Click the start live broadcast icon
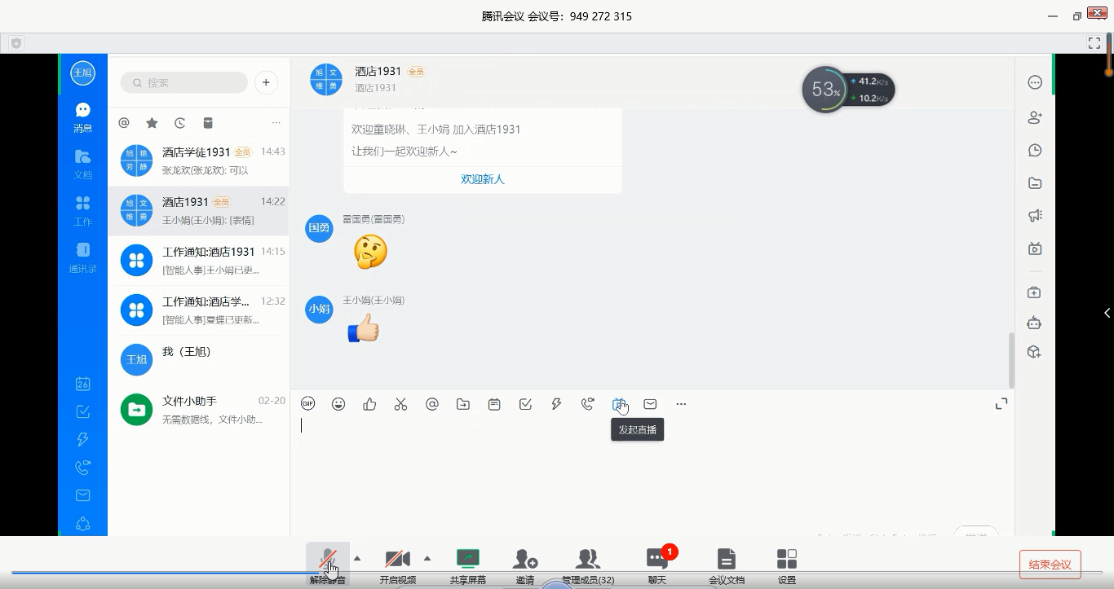 pos(619,404)
